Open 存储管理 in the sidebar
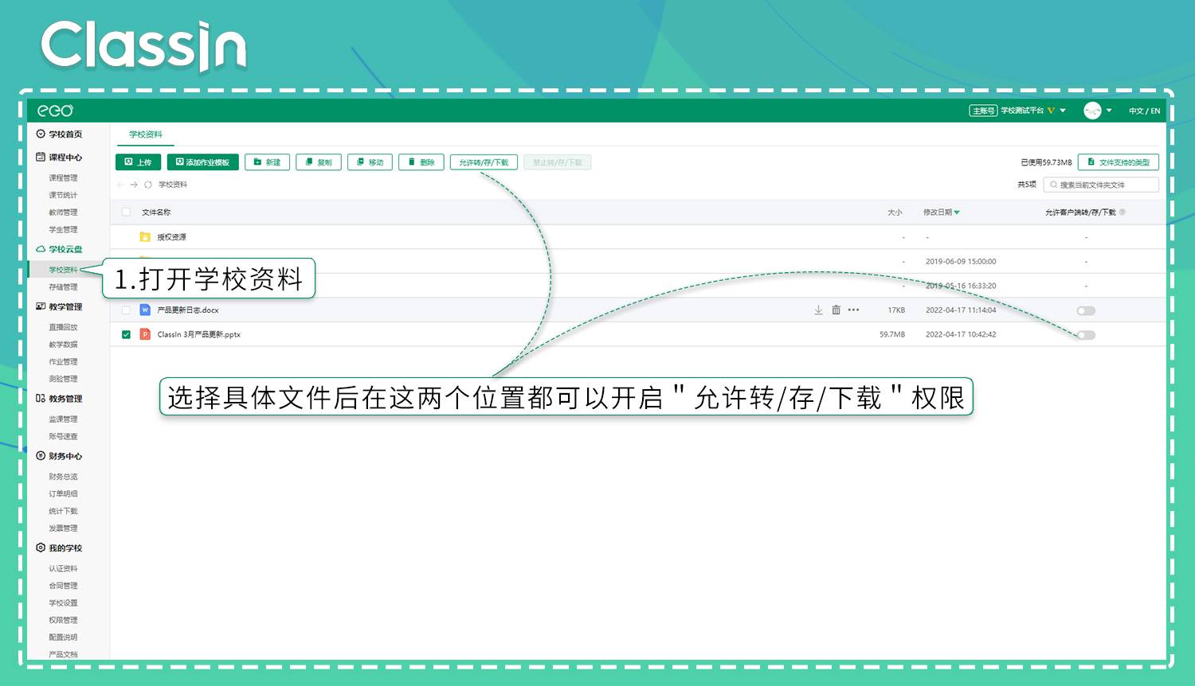 tap(63, 286)
